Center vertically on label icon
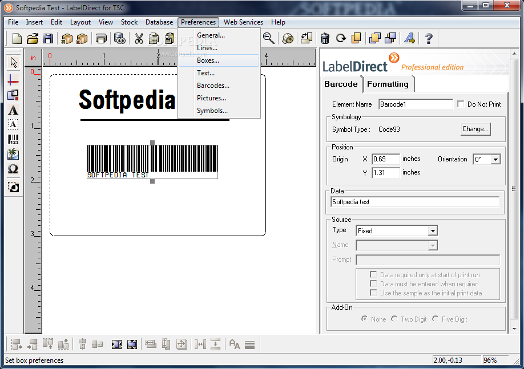 [x=132, y=344]
